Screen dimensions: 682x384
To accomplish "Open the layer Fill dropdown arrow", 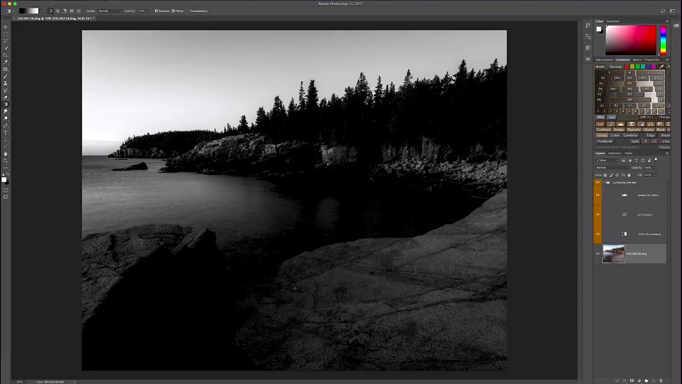I will pyautogui.click(x=655, y=175).
